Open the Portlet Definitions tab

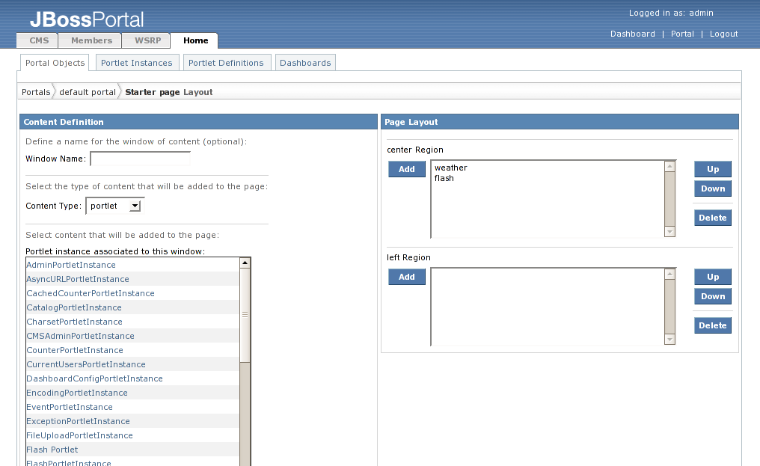click(x=226, y=63)
